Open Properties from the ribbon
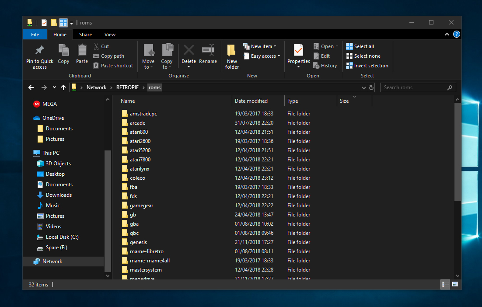Screen dimensions: 482x307 298,56
